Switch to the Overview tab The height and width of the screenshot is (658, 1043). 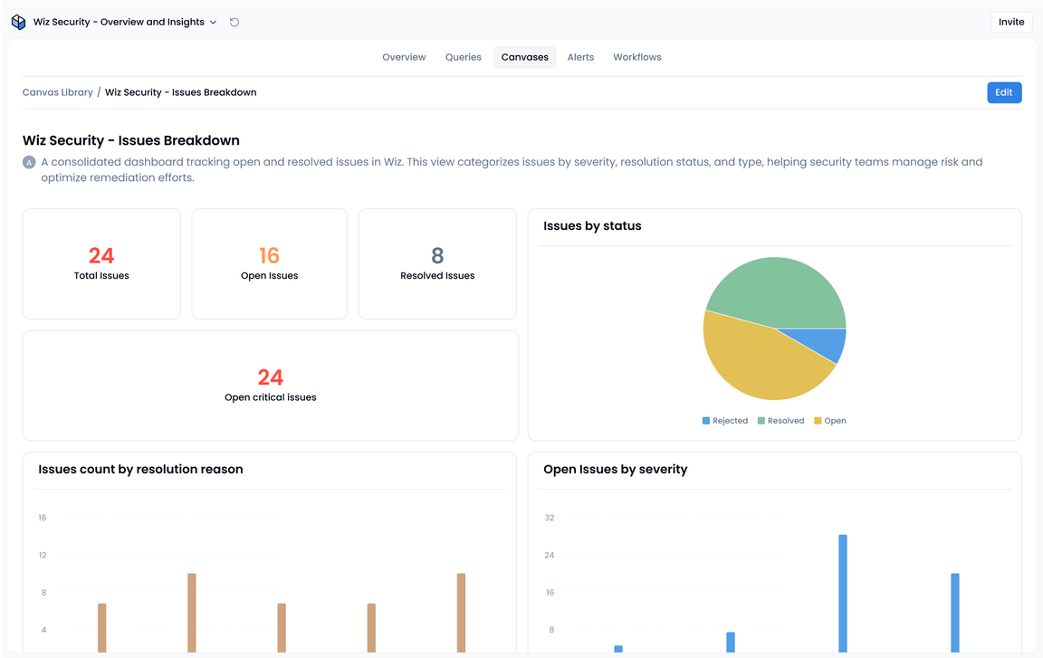point(404,57)
